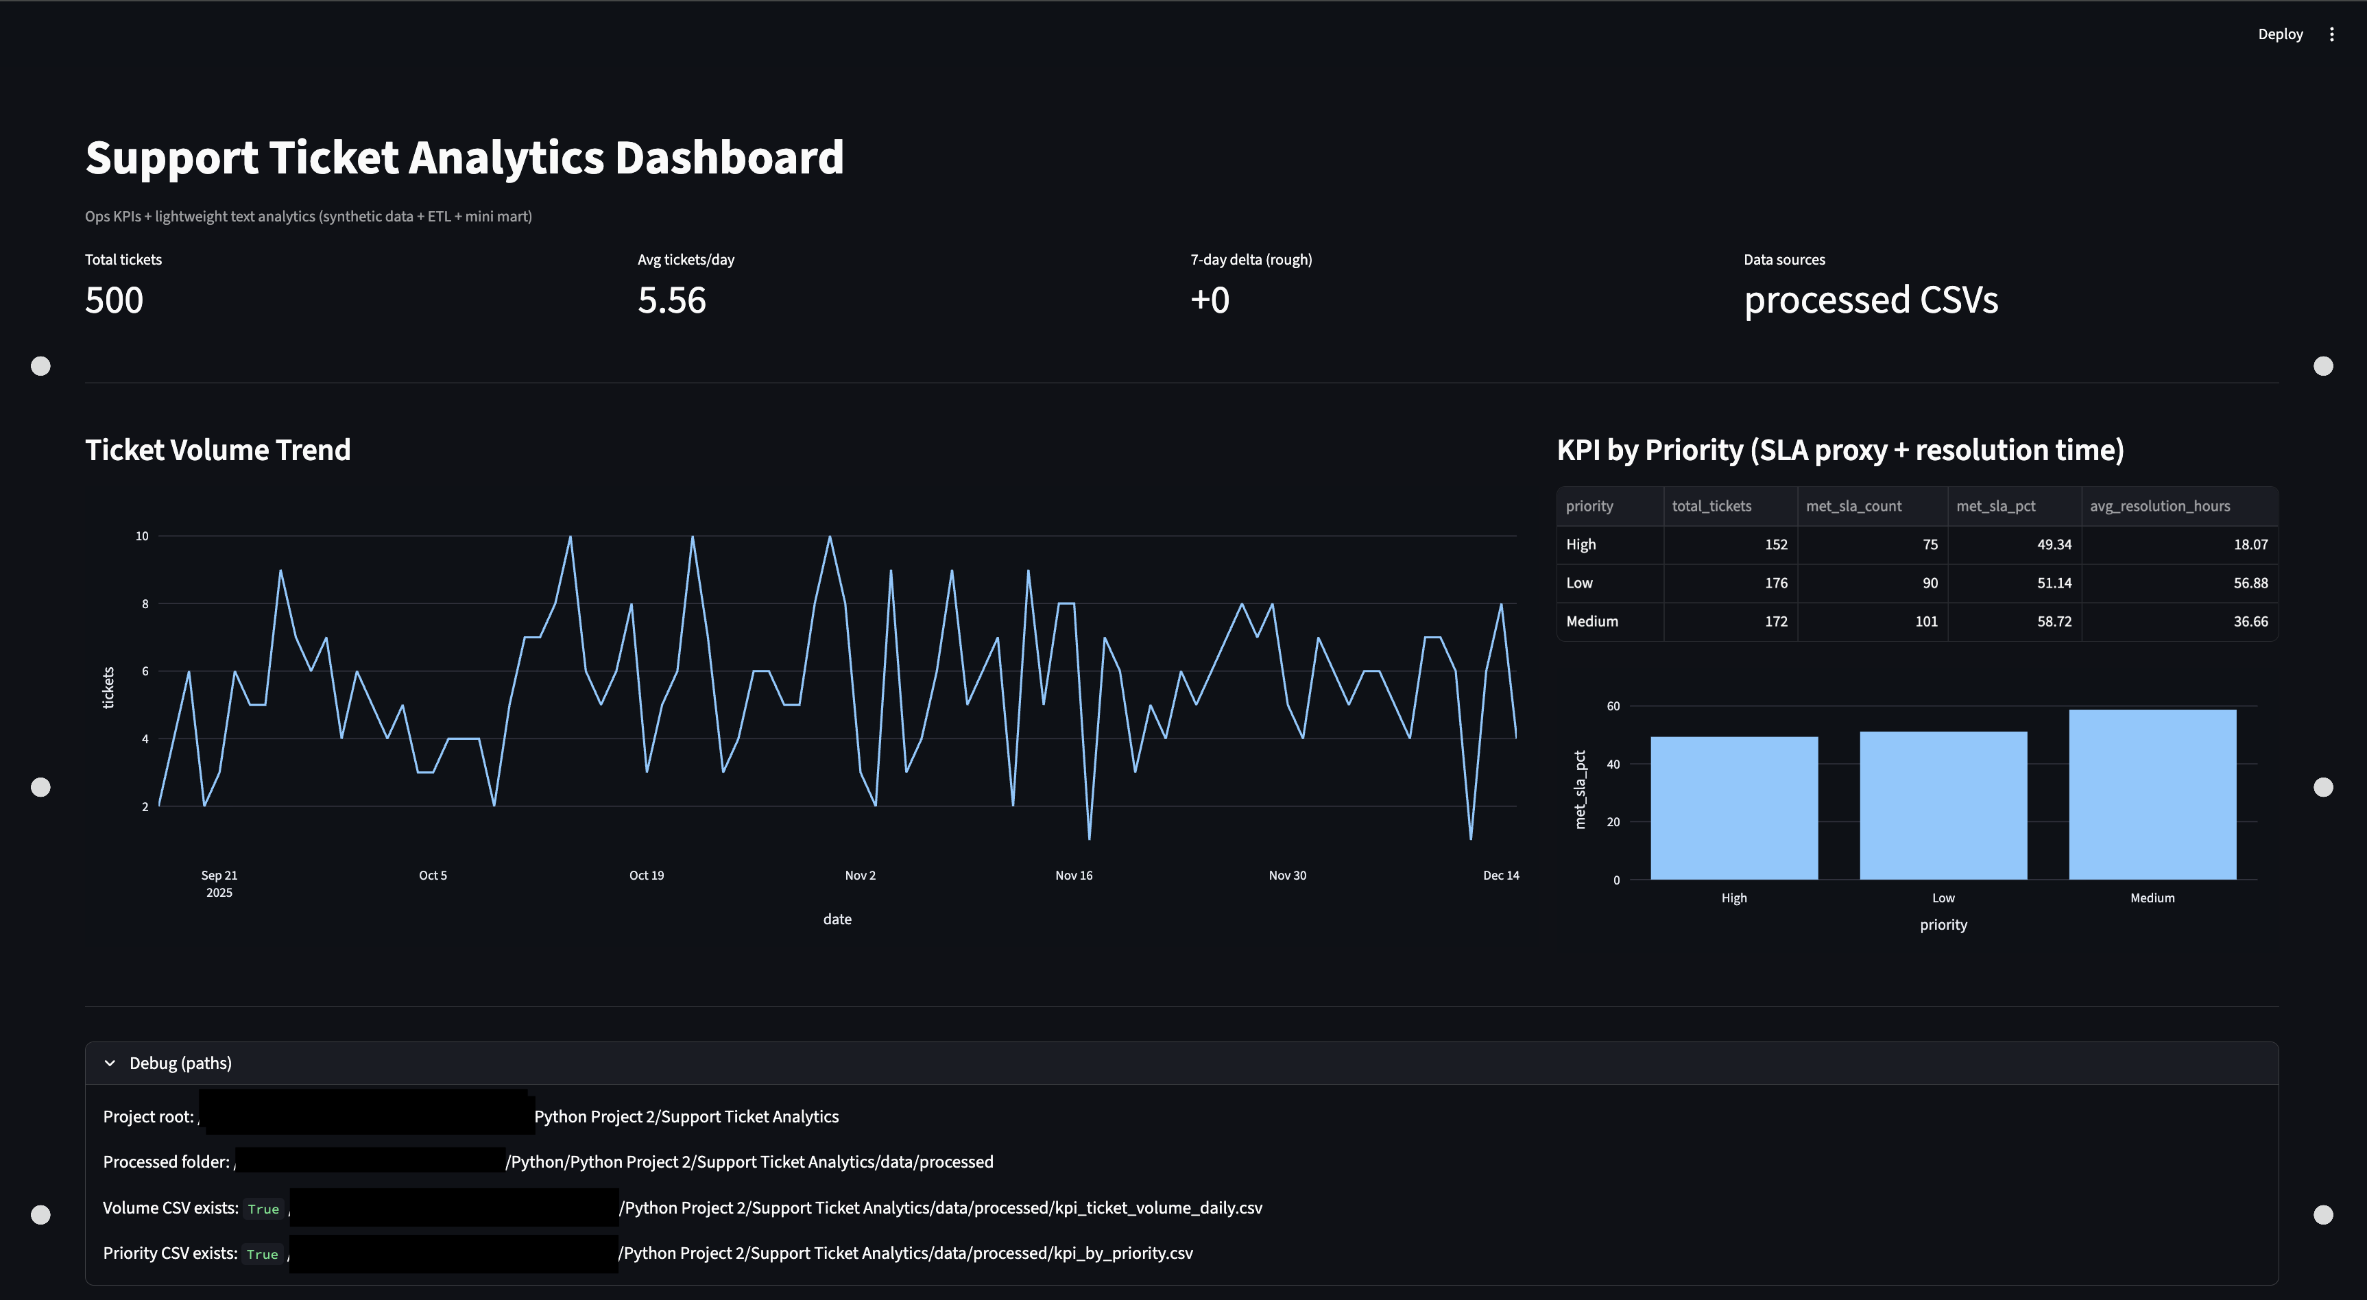The image size is (2367, 1300).
Task: Open the three-dot overflow menu
Action: click(2332, 34)
